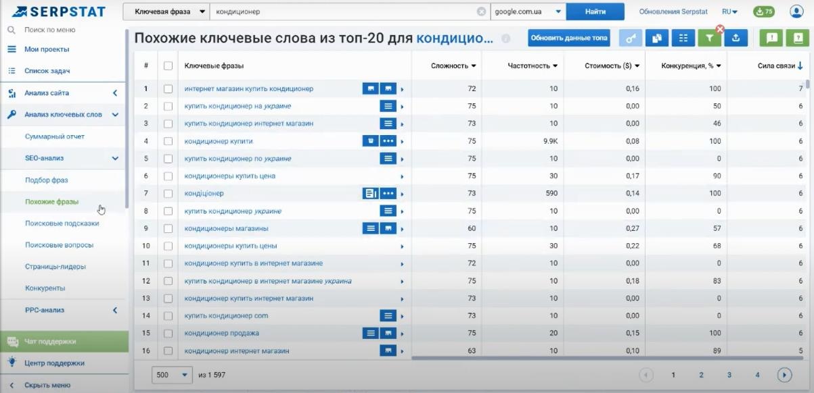814x393 pixels.
Task: Click the export upload icon button
Action: 736,38
